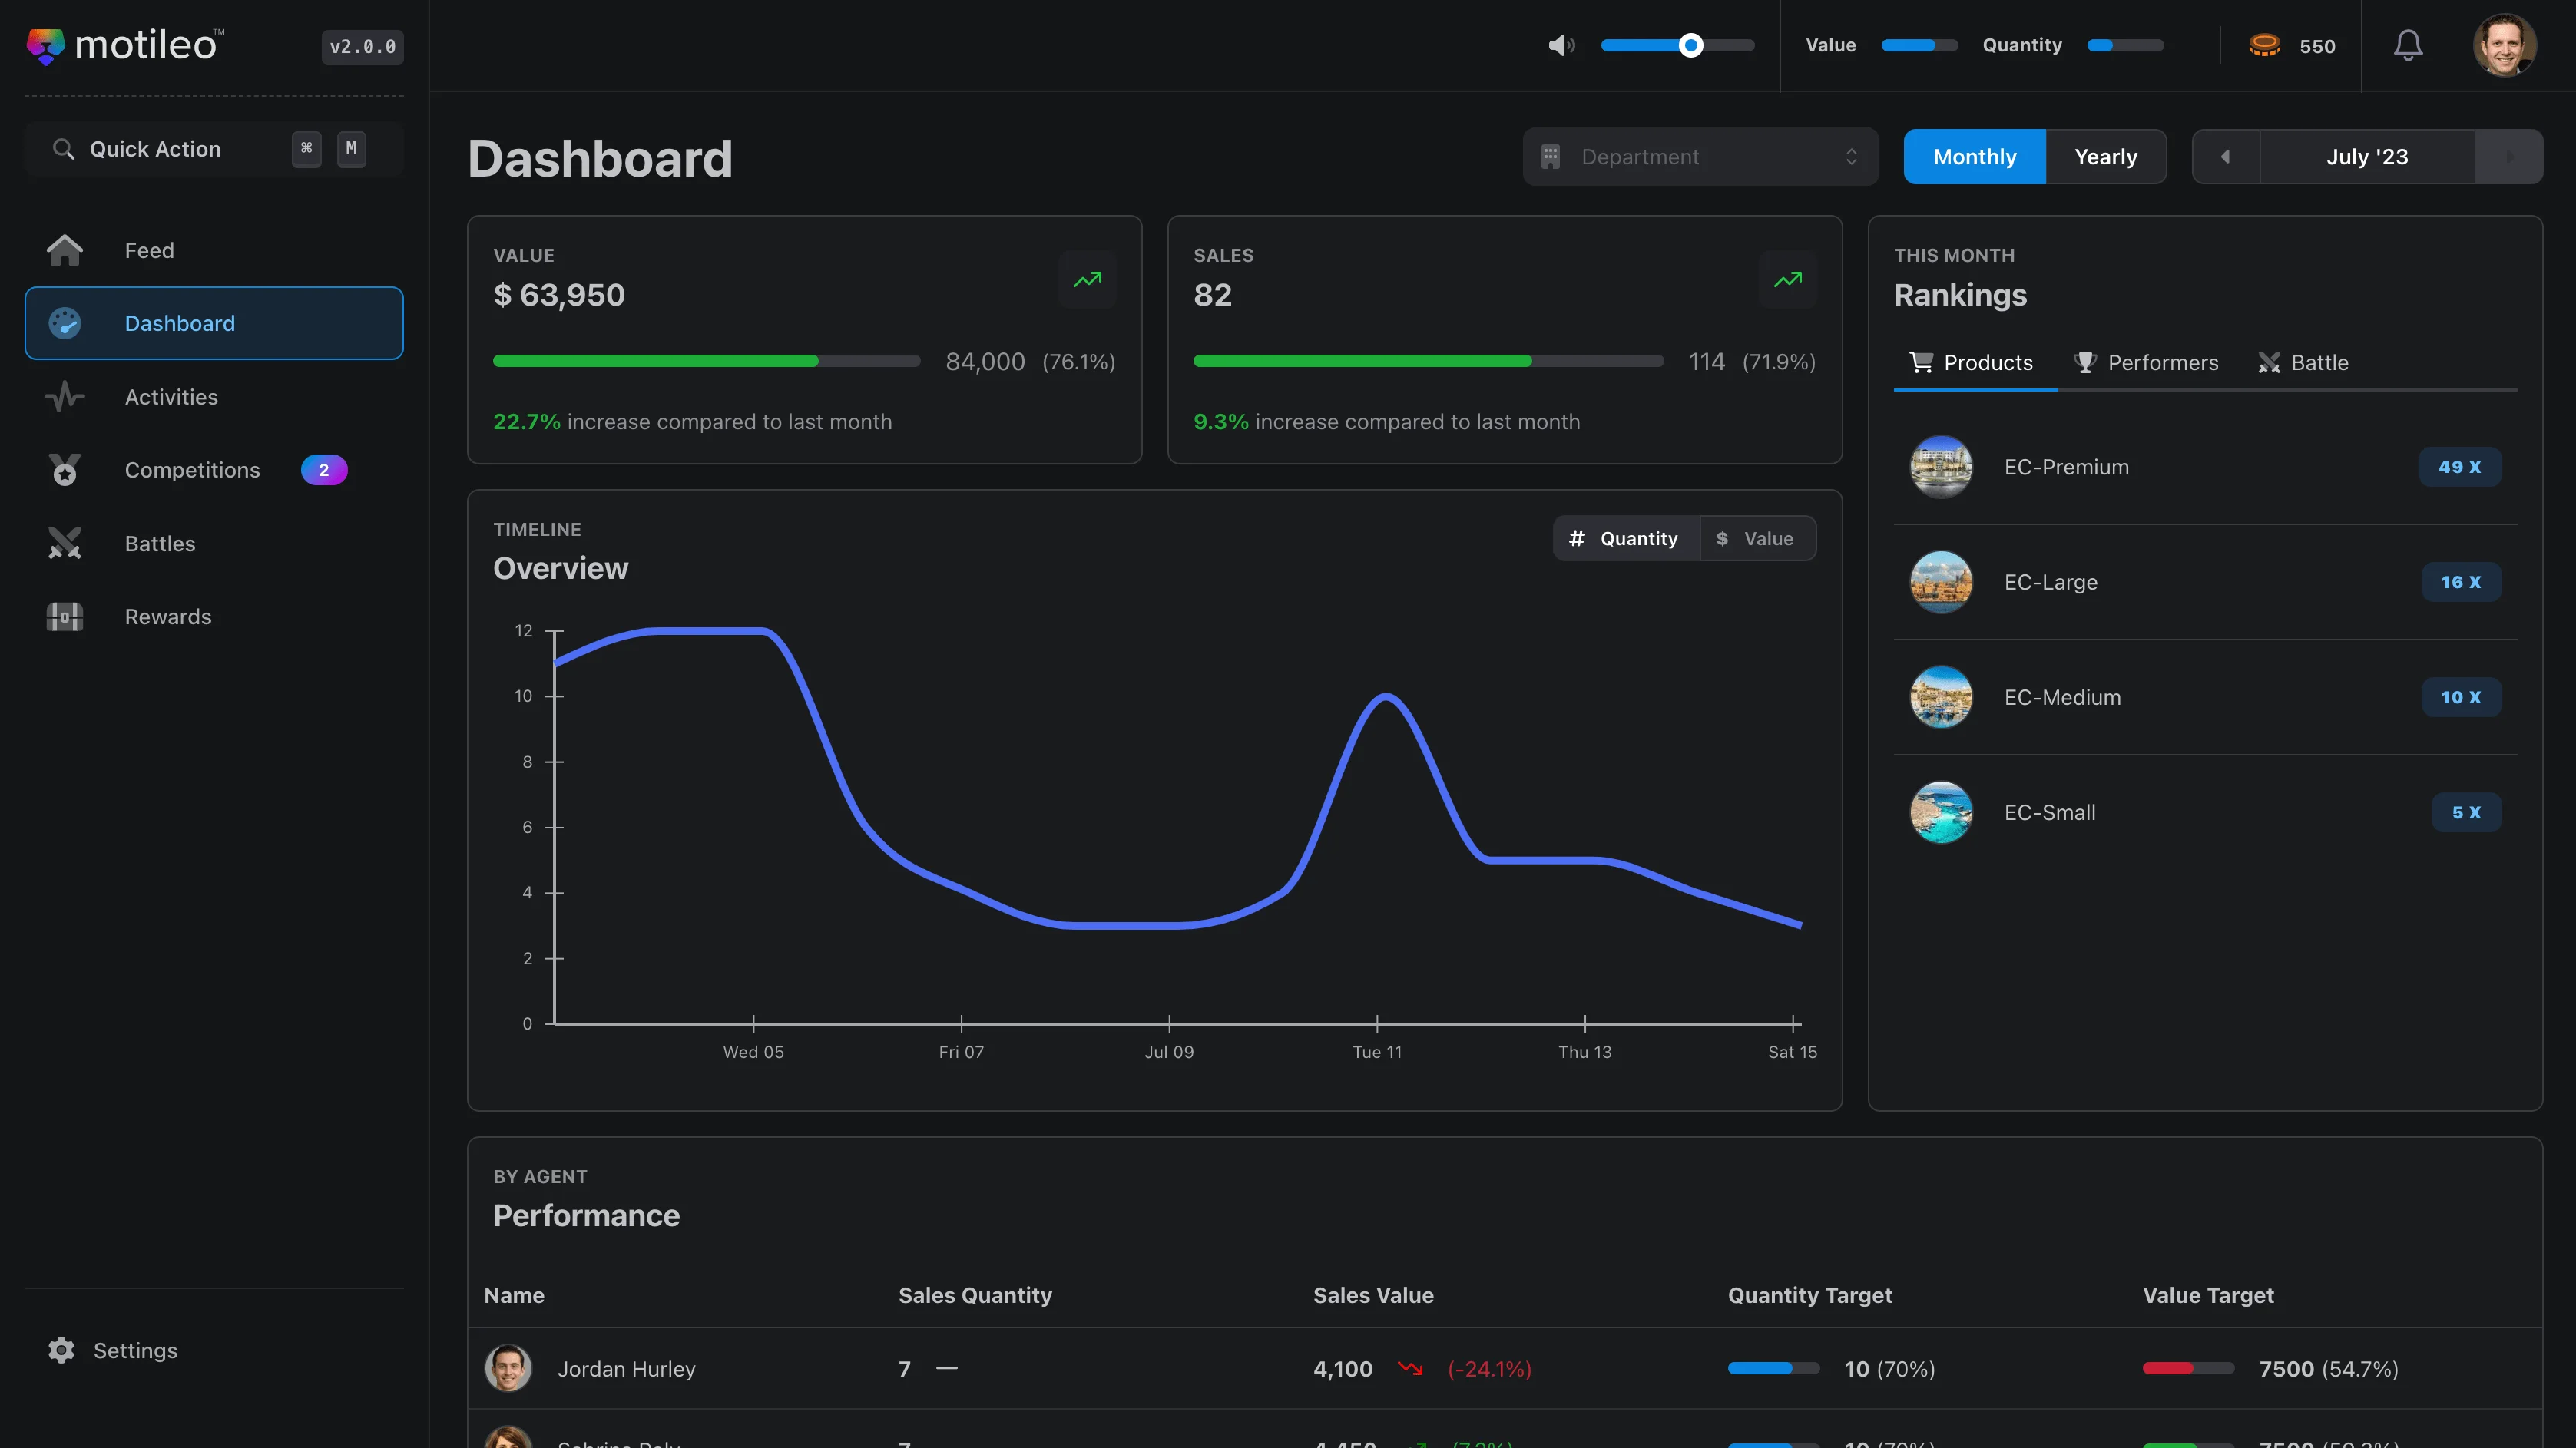Open the Battles menu item

pos(214,544)
